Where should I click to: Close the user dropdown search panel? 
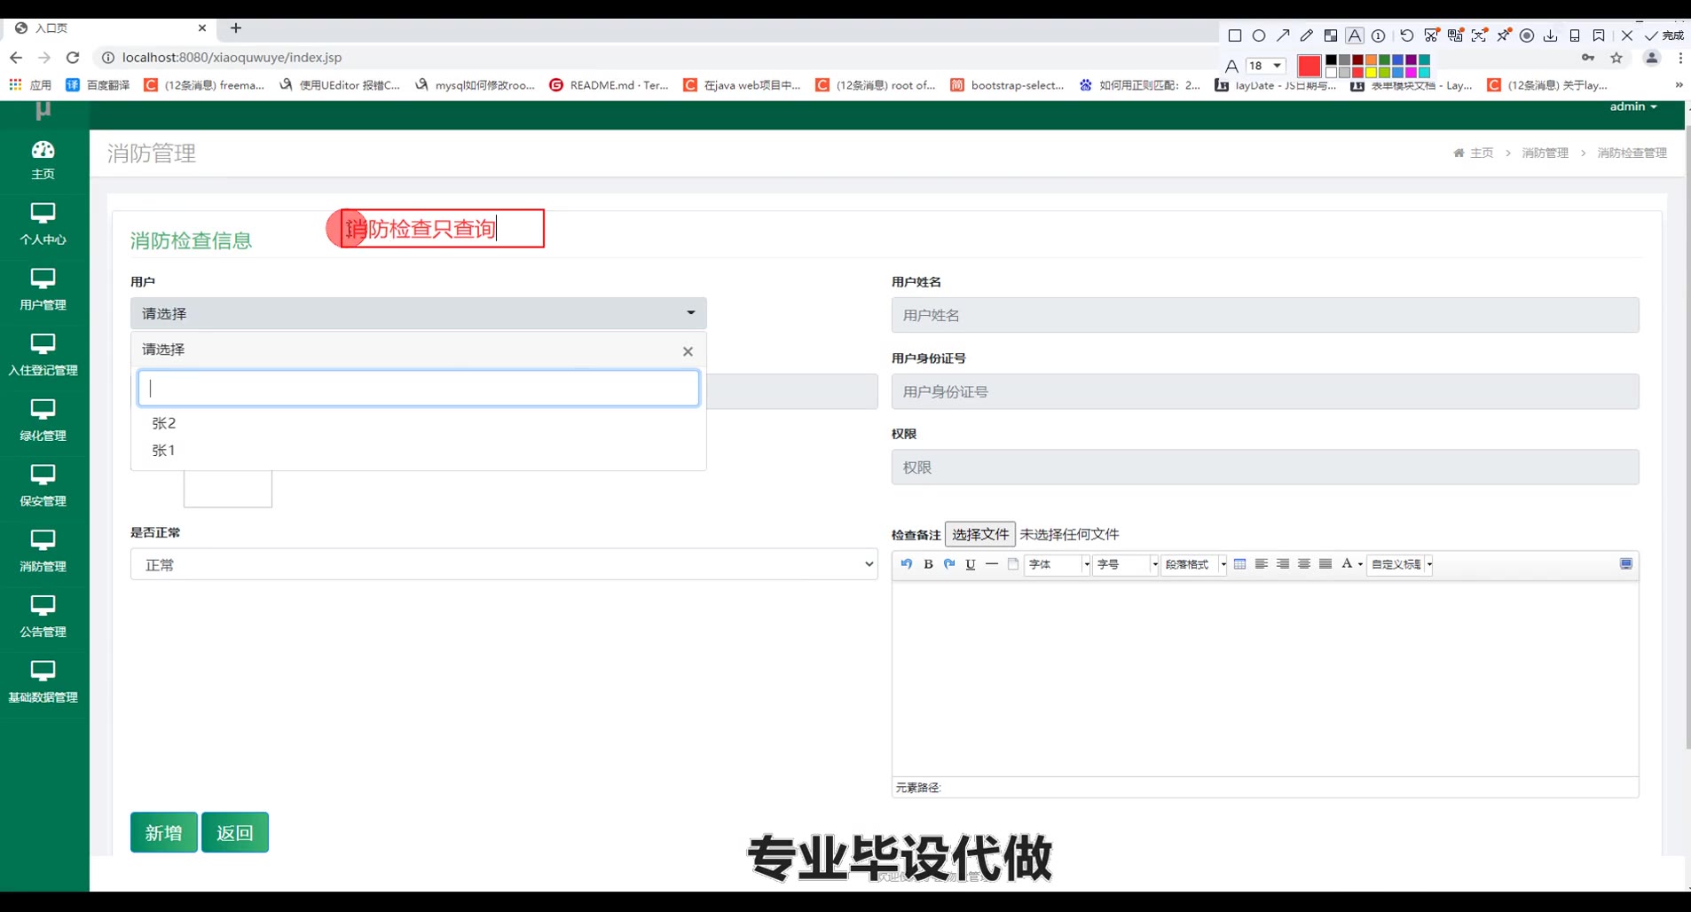tap(688, 351)
